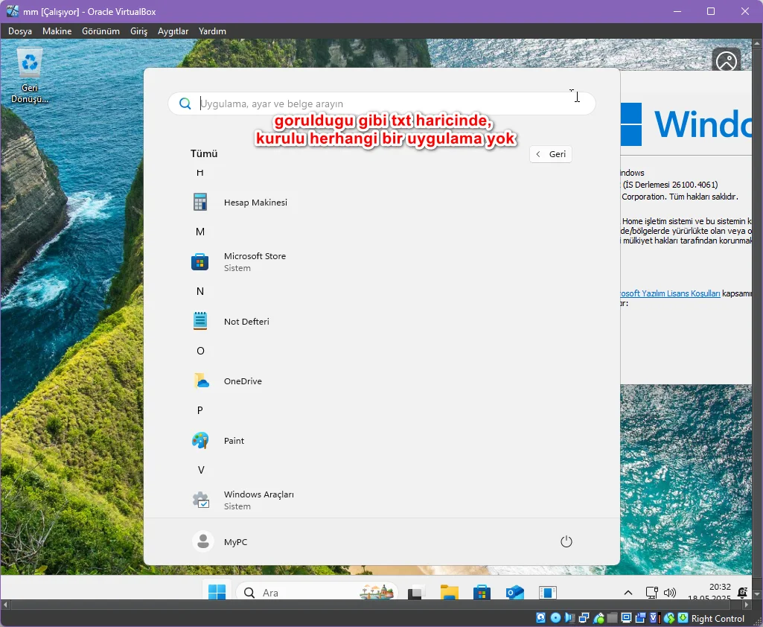Open File Explorer on the taskbar
The width and height of the screenshot is (763, 627).
tap(449, 593)
